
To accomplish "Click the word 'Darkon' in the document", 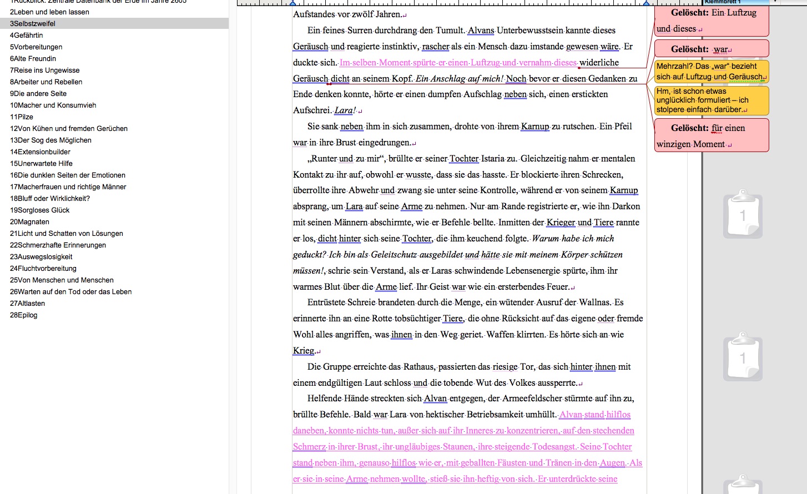I will (626, 206).
